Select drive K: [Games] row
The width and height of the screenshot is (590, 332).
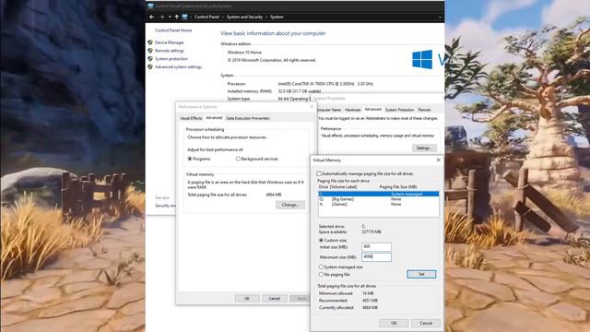point(378,204)
